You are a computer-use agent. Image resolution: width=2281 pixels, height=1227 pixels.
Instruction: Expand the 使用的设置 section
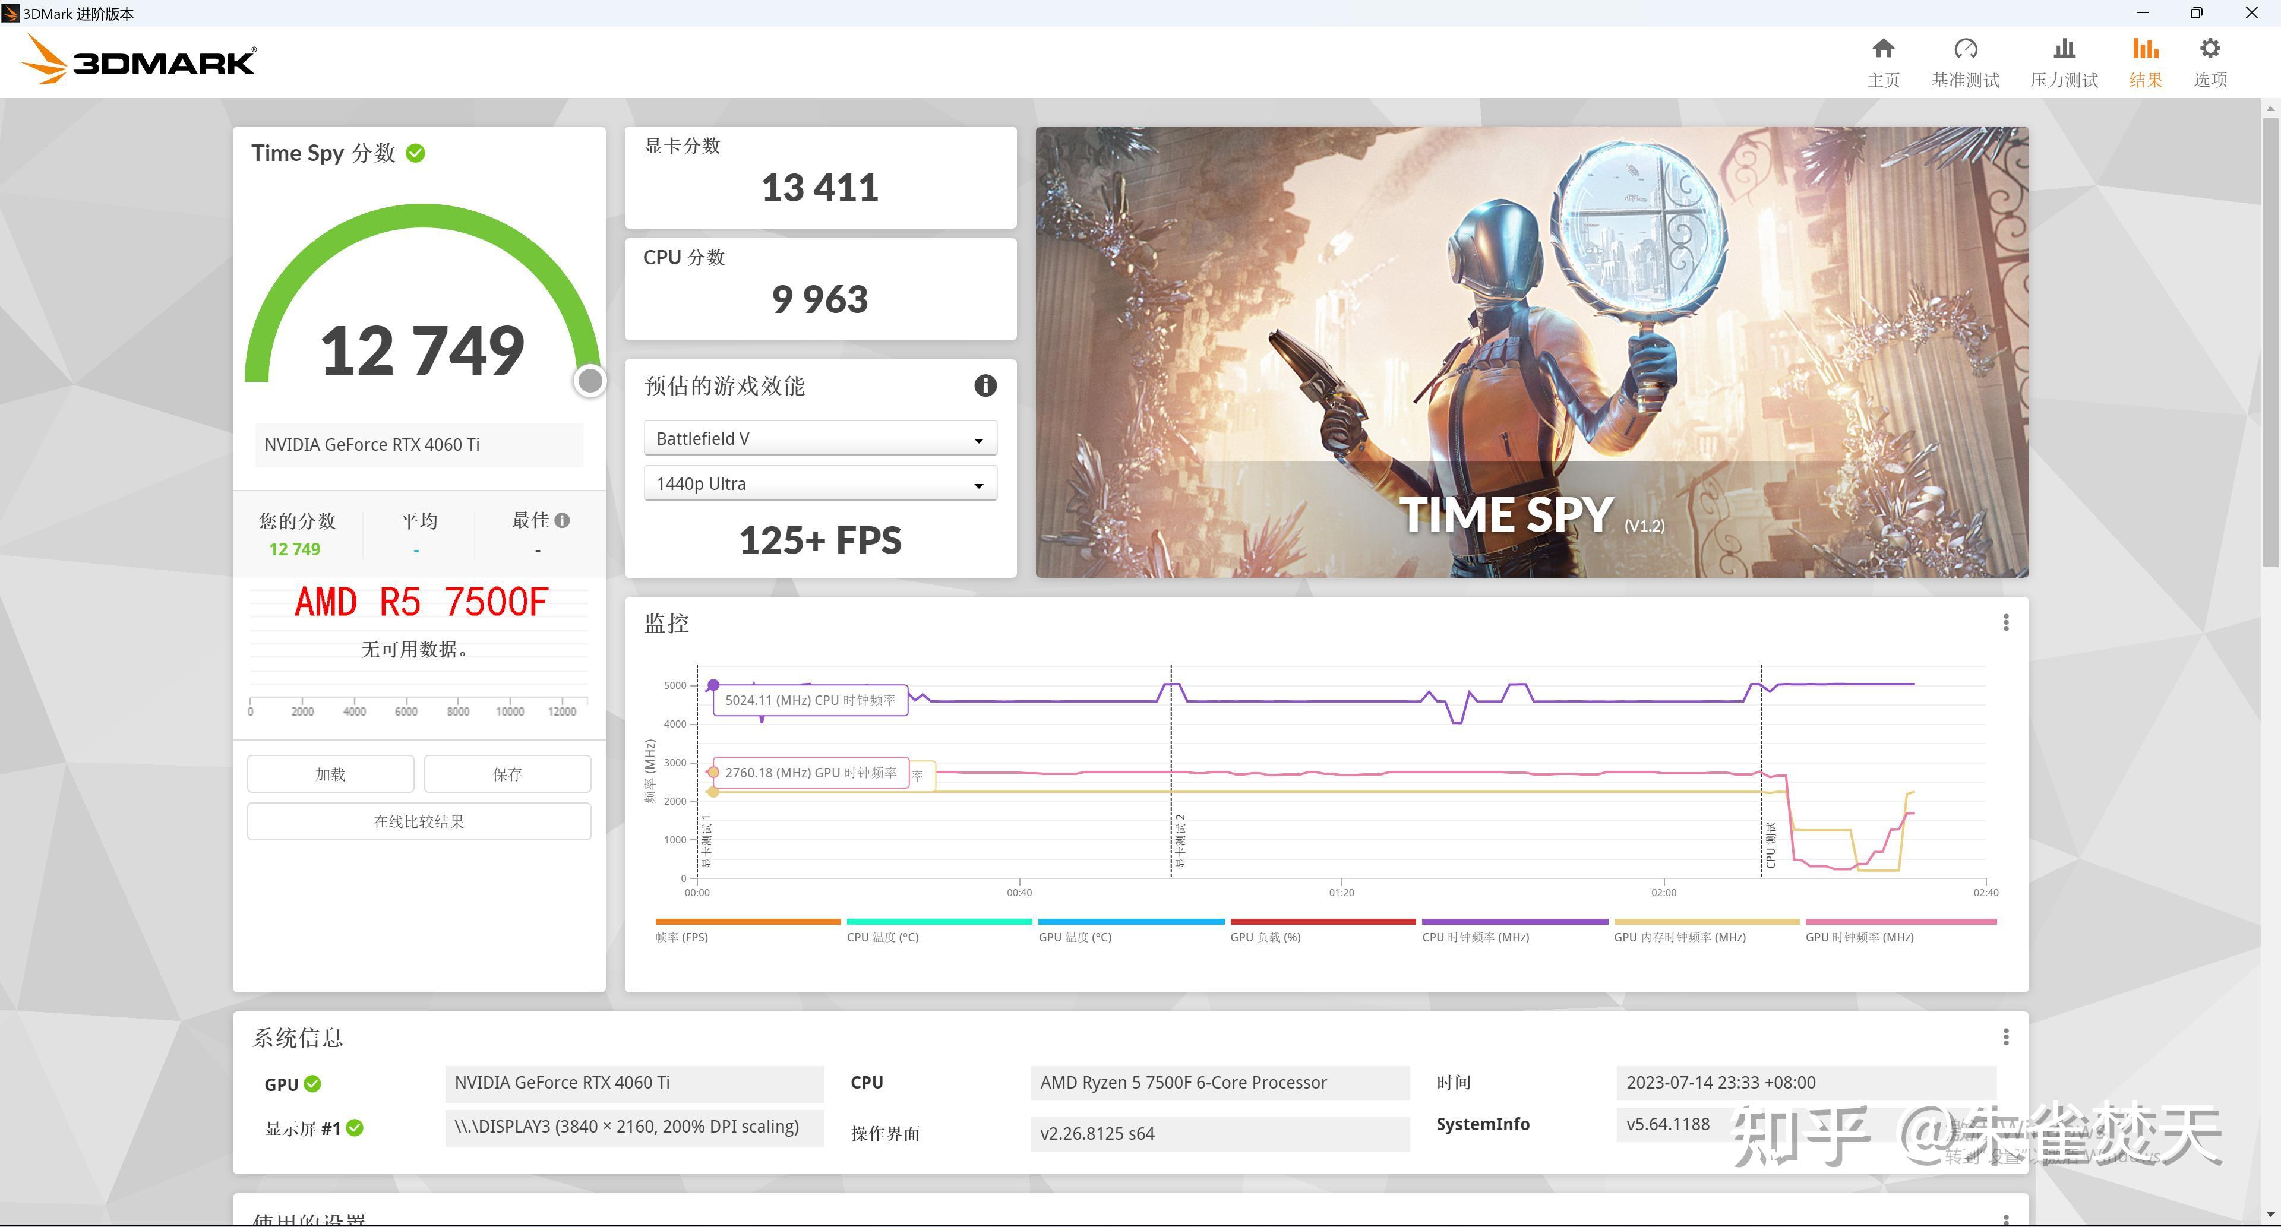(312, 1218)
